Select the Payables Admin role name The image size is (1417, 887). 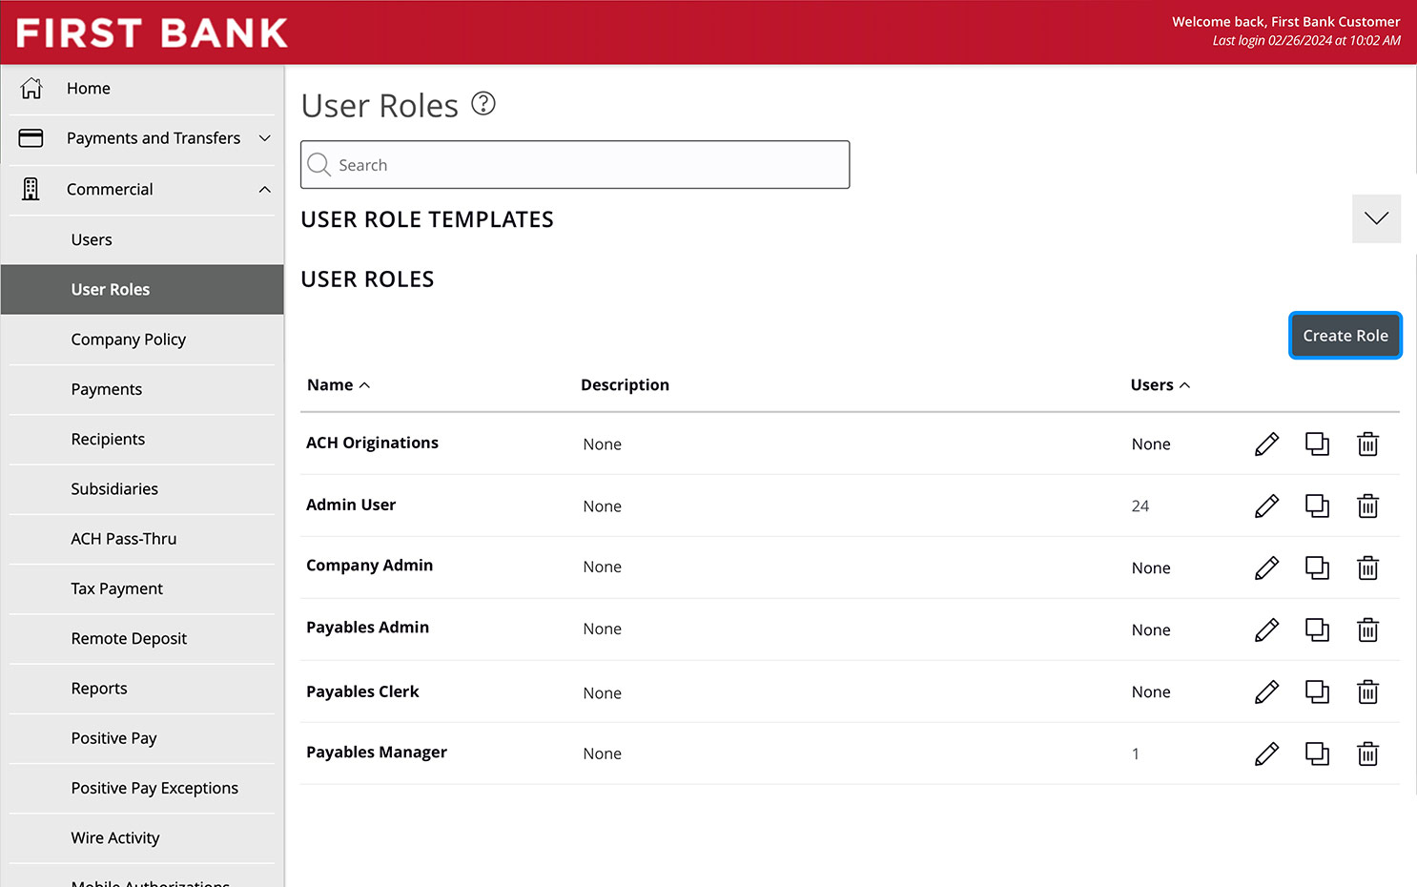coord(367,628)
